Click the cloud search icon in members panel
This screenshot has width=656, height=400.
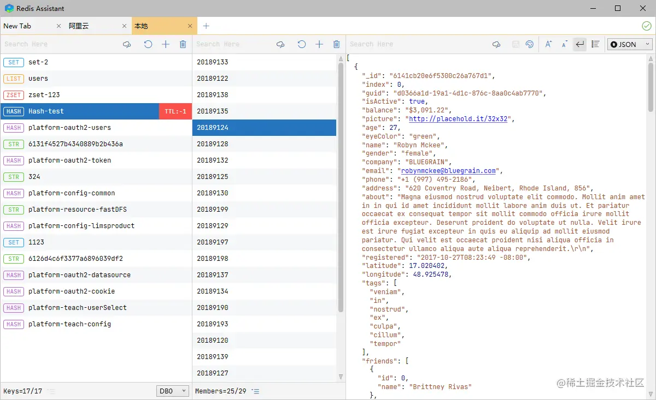click(x=280, y=44)
